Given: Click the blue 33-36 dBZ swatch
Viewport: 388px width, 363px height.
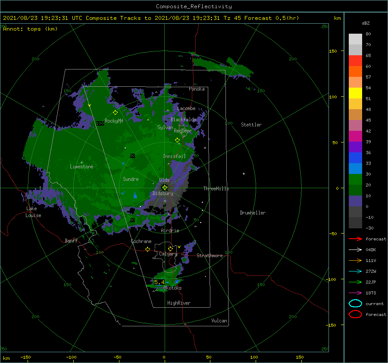Looking at the screenshot, I should point(355,158).
